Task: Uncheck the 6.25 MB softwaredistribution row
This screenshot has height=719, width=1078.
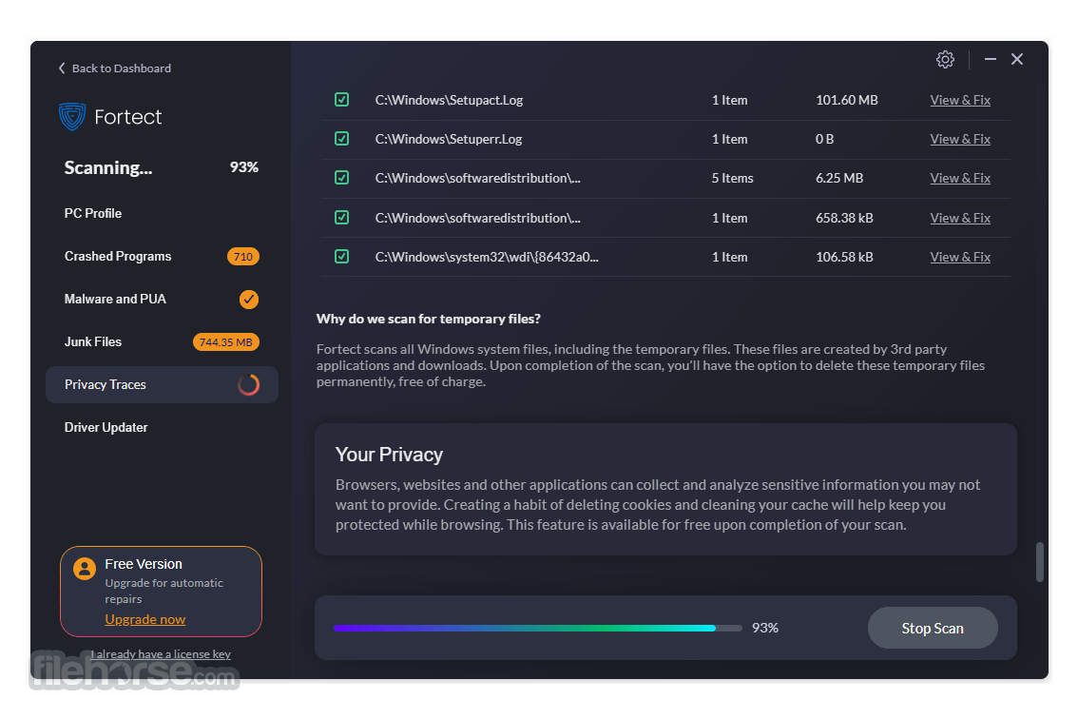Action: tap(341, 178)
